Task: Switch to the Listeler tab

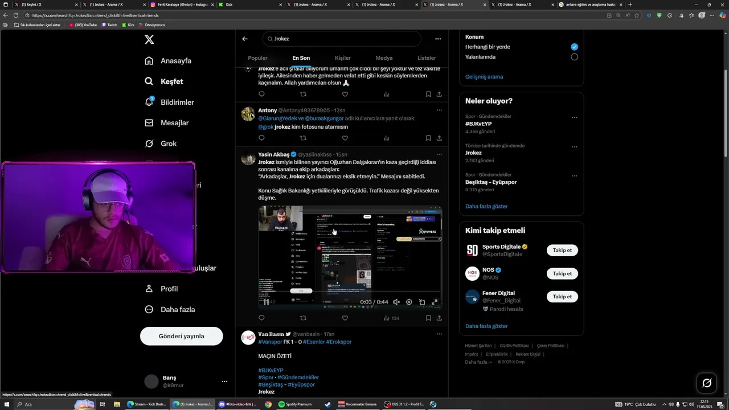Action: pyautogui.click(x=427, y=58)
